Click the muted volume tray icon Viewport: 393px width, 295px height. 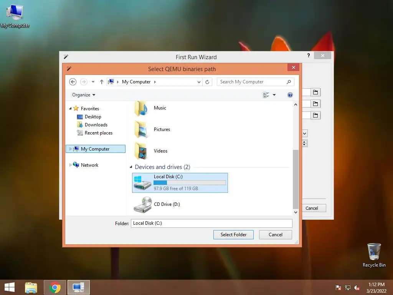click(357, 288)
